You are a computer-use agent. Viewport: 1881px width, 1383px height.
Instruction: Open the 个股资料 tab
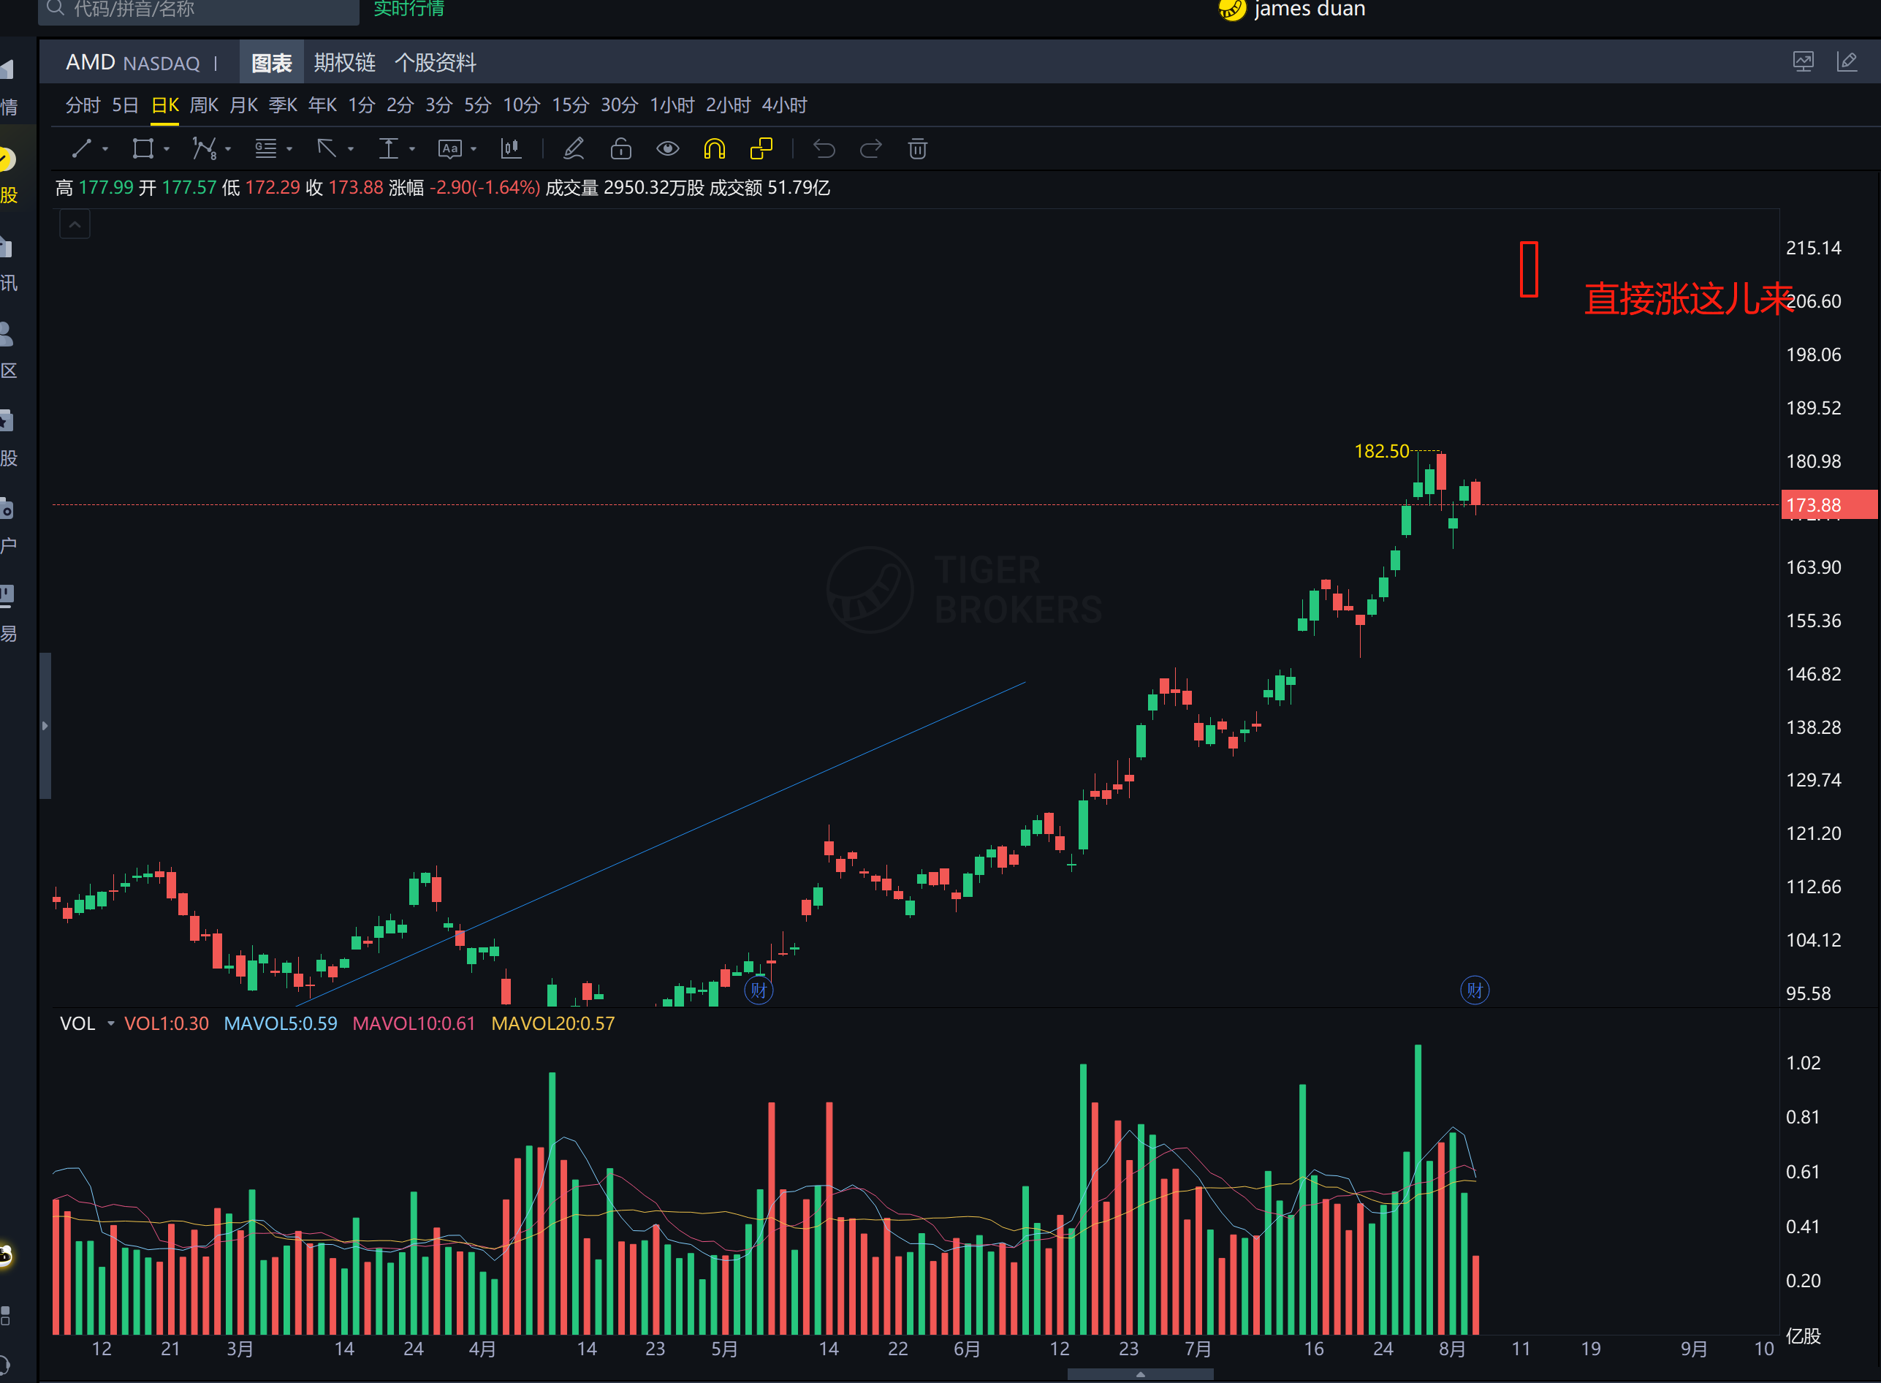435,63
